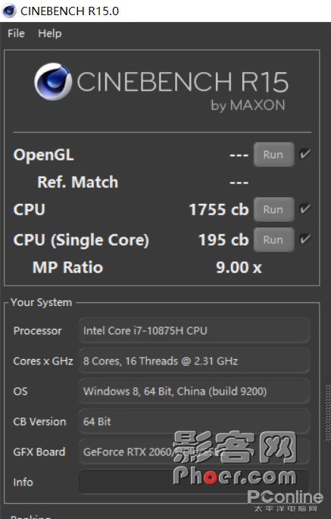The width and height of the screenshot is (331, 519).
Task: Open the File menu
Action: tap(16, 33)
